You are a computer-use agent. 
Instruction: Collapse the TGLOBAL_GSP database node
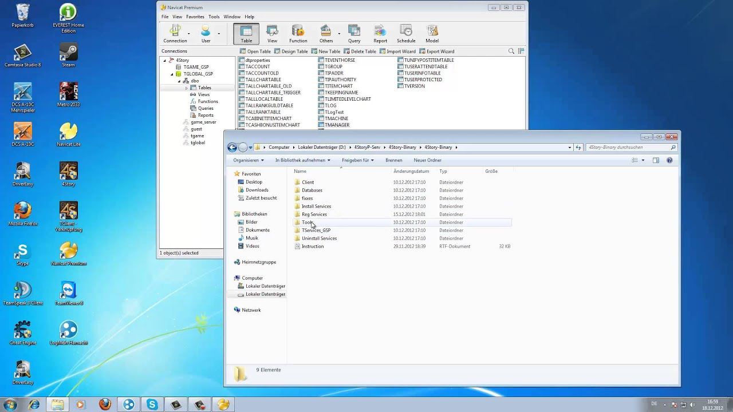(172, 74)
